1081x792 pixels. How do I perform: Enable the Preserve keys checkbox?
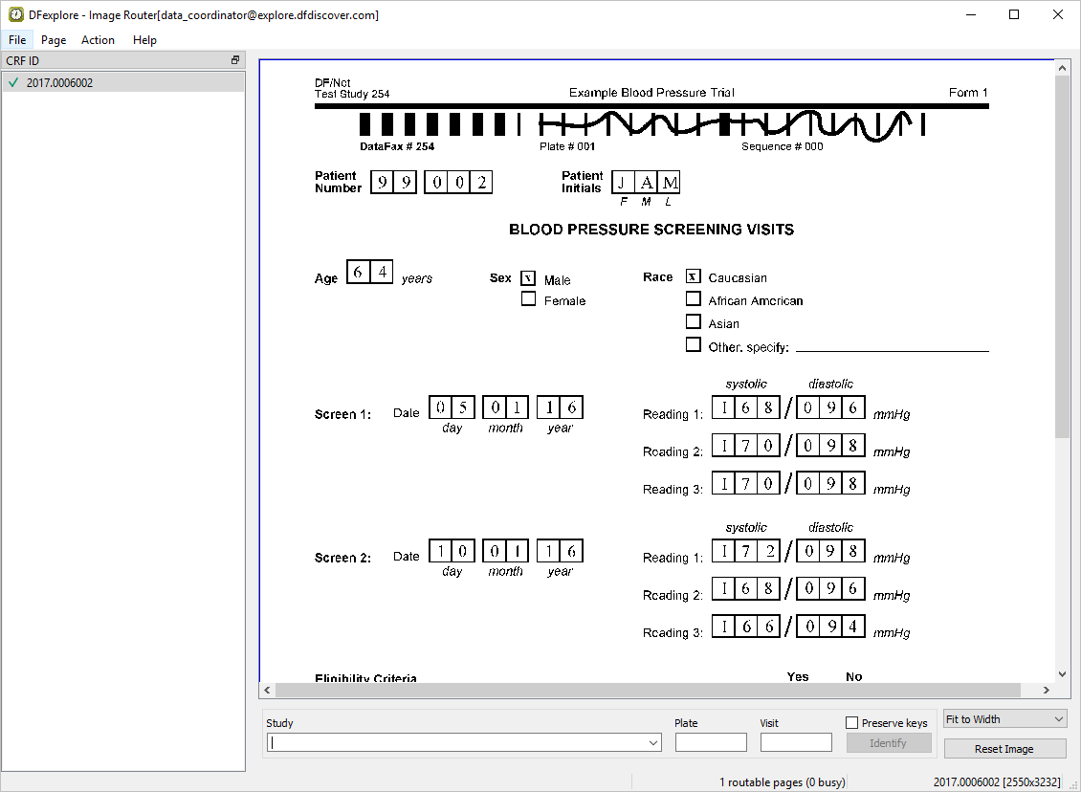pos(852,723)
